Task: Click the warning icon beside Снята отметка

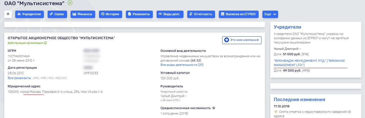Action: [x=276, y=112]
